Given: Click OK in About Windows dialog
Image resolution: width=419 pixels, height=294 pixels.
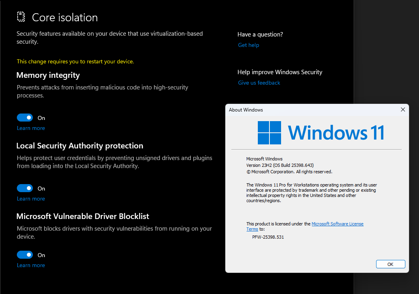Looking at the screenshot, I should point(391,264).
